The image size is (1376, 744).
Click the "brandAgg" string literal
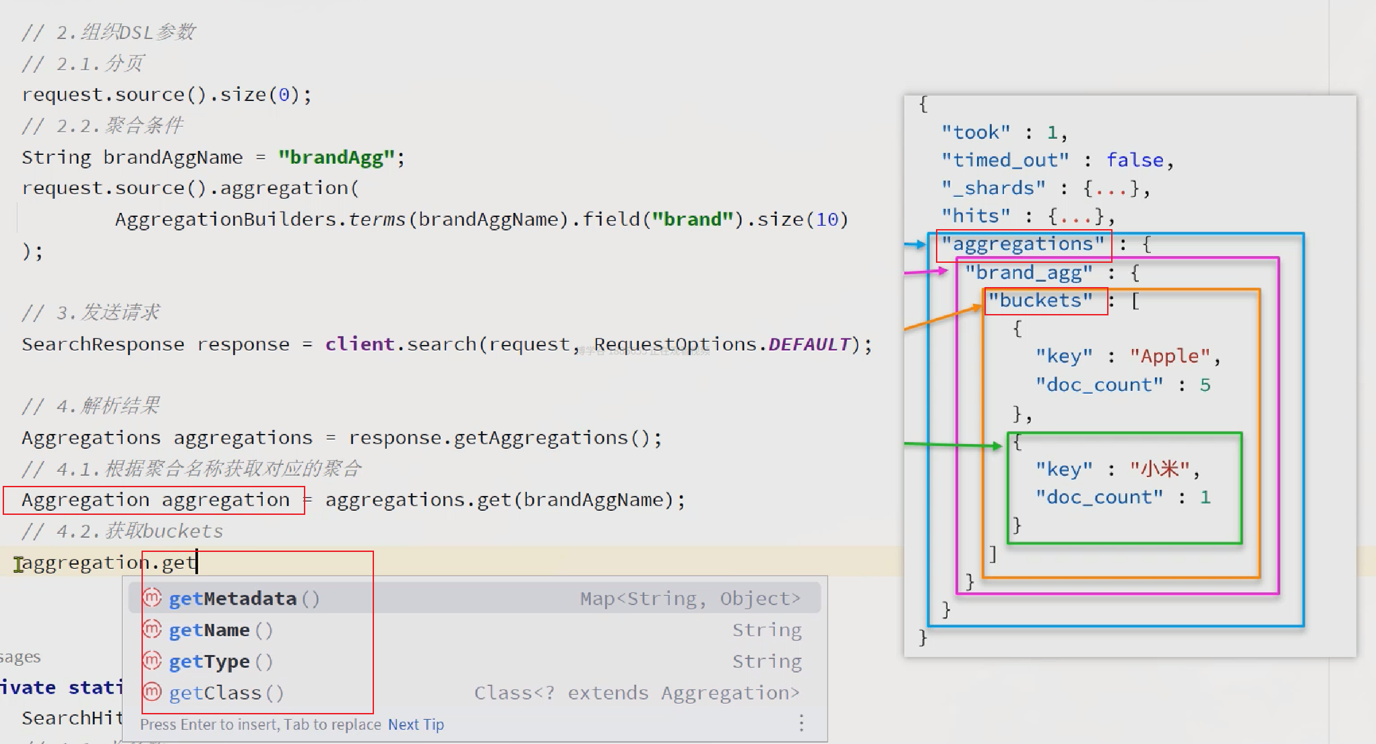(336, 157)
